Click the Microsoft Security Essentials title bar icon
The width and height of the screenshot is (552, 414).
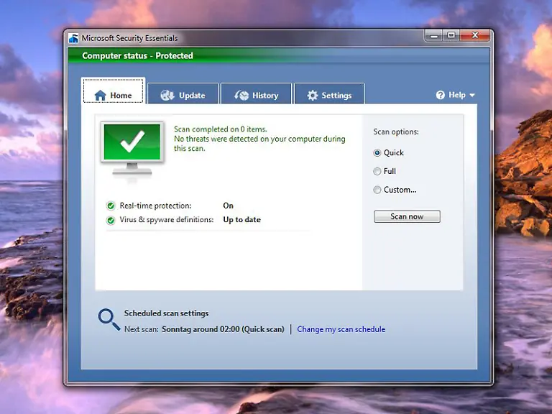pos(73,39)
